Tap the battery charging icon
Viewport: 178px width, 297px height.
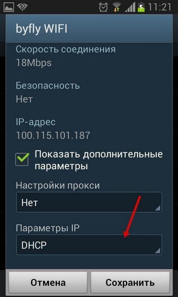click(141, 8)
